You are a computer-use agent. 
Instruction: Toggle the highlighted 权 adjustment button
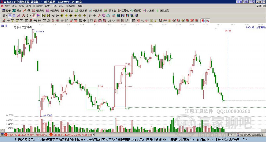coord(34,16)
